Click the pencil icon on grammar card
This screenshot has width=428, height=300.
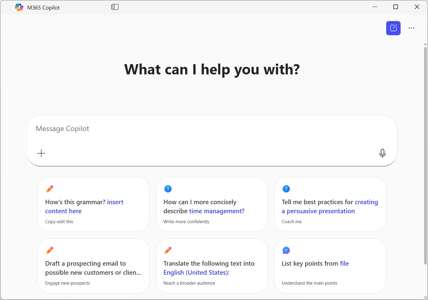click(x=50, y=189)
